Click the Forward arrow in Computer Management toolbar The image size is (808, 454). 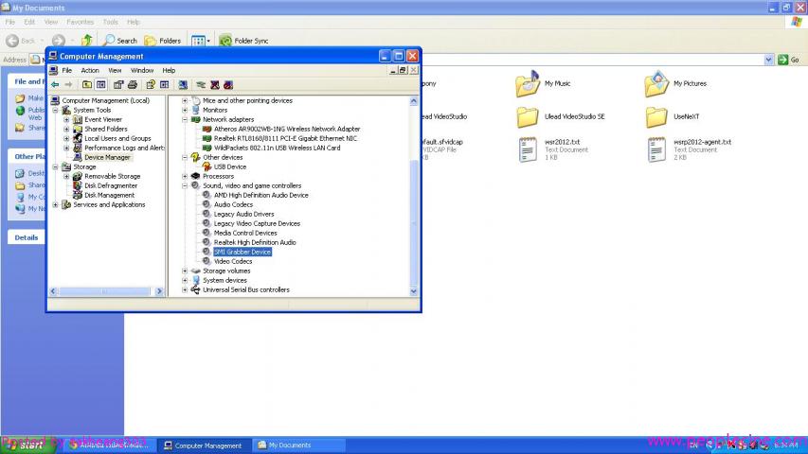pos(68,85)
